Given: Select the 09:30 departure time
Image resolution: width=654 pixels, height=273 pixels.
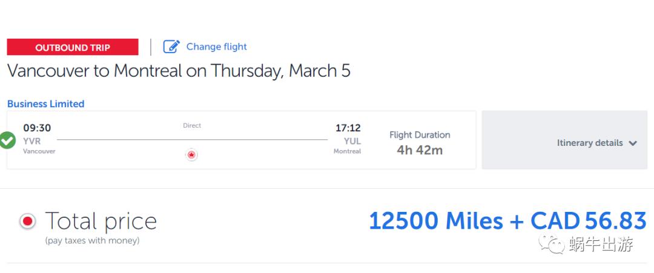Looking at the screenshot, I should click(x=37, y=128).
